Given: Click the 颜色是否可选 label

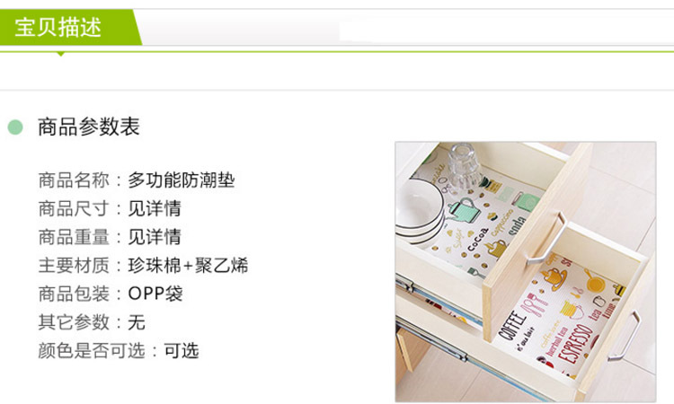Looking at the screenshot, I should click(x=92, y=351).
